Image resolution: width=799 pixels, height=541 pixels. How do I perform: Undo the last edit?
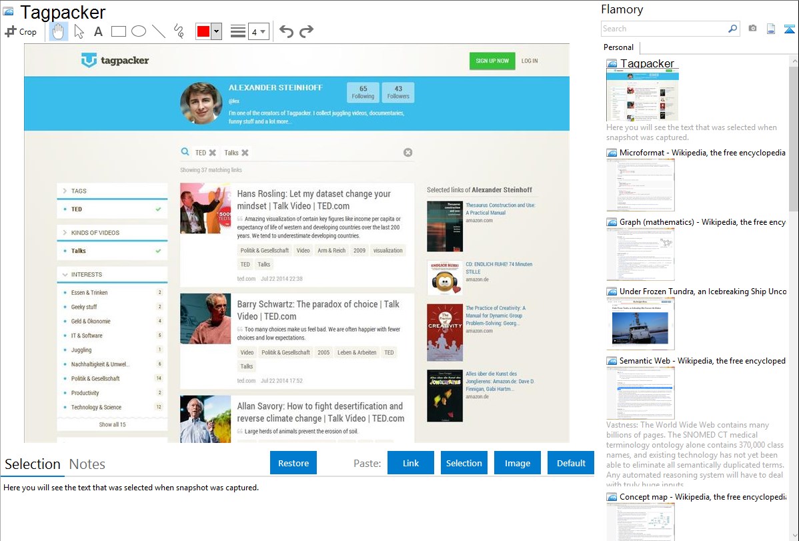click(x=286, y=31)
